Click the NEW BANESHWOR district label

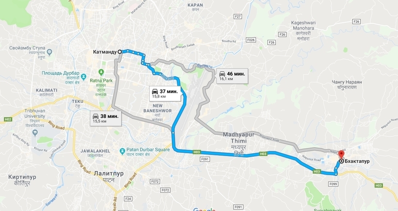pos(157,108)
